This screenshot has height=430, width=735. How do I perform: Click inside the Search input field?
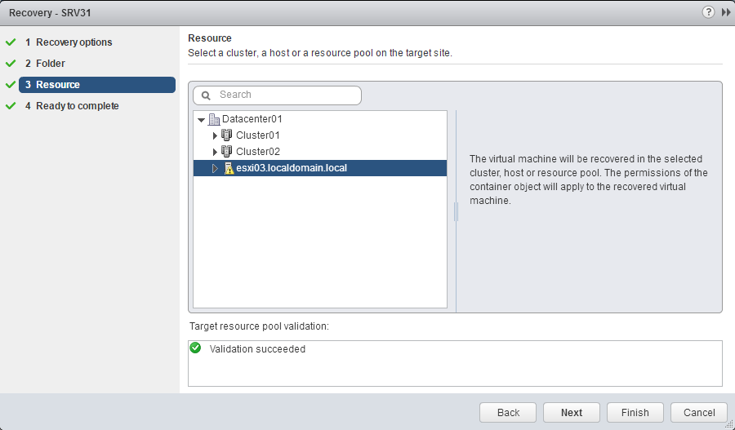click(x=286, y=95)
